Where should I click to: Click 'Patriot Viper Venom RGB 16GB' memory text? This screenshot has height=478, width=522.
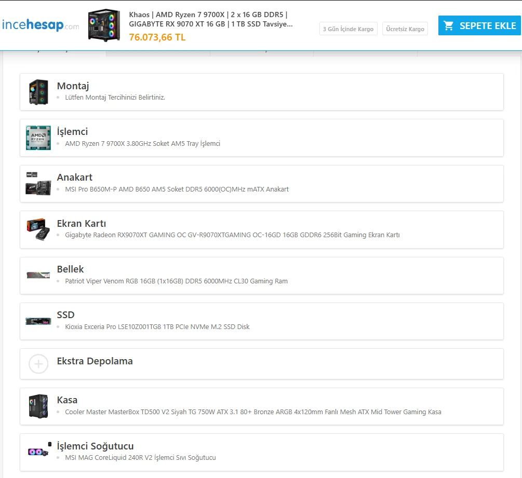(x=176, y=281)
